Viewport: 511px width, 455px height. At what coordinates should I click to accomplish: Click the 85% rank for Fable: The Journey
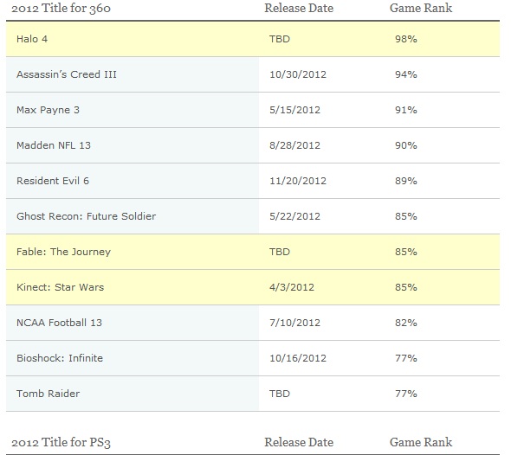[x=405, y=252]
